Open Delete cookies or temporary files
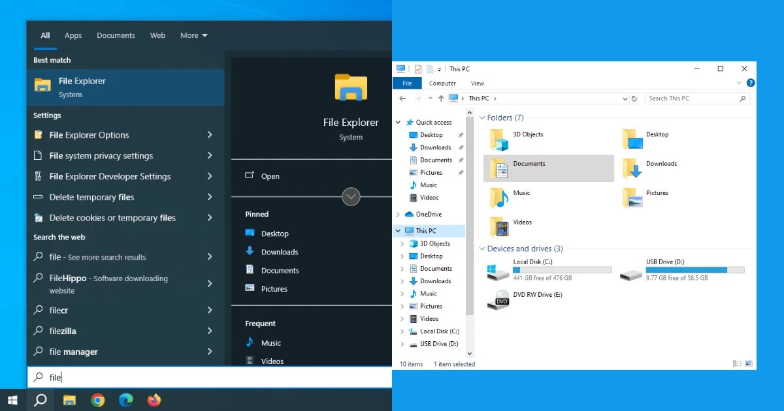The width and height of the screenshot is (784, 411). [125, 218]
